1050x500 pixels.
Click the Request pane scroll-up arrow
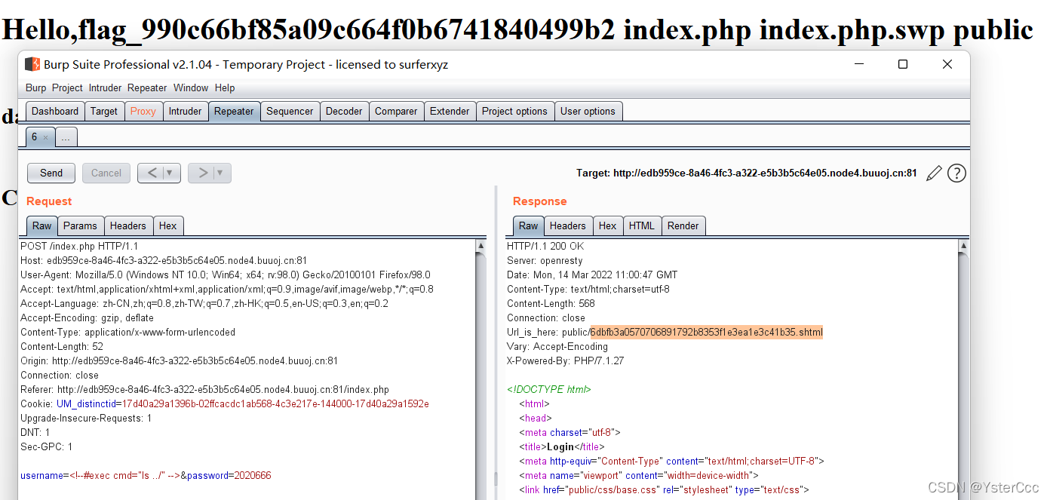481,246
